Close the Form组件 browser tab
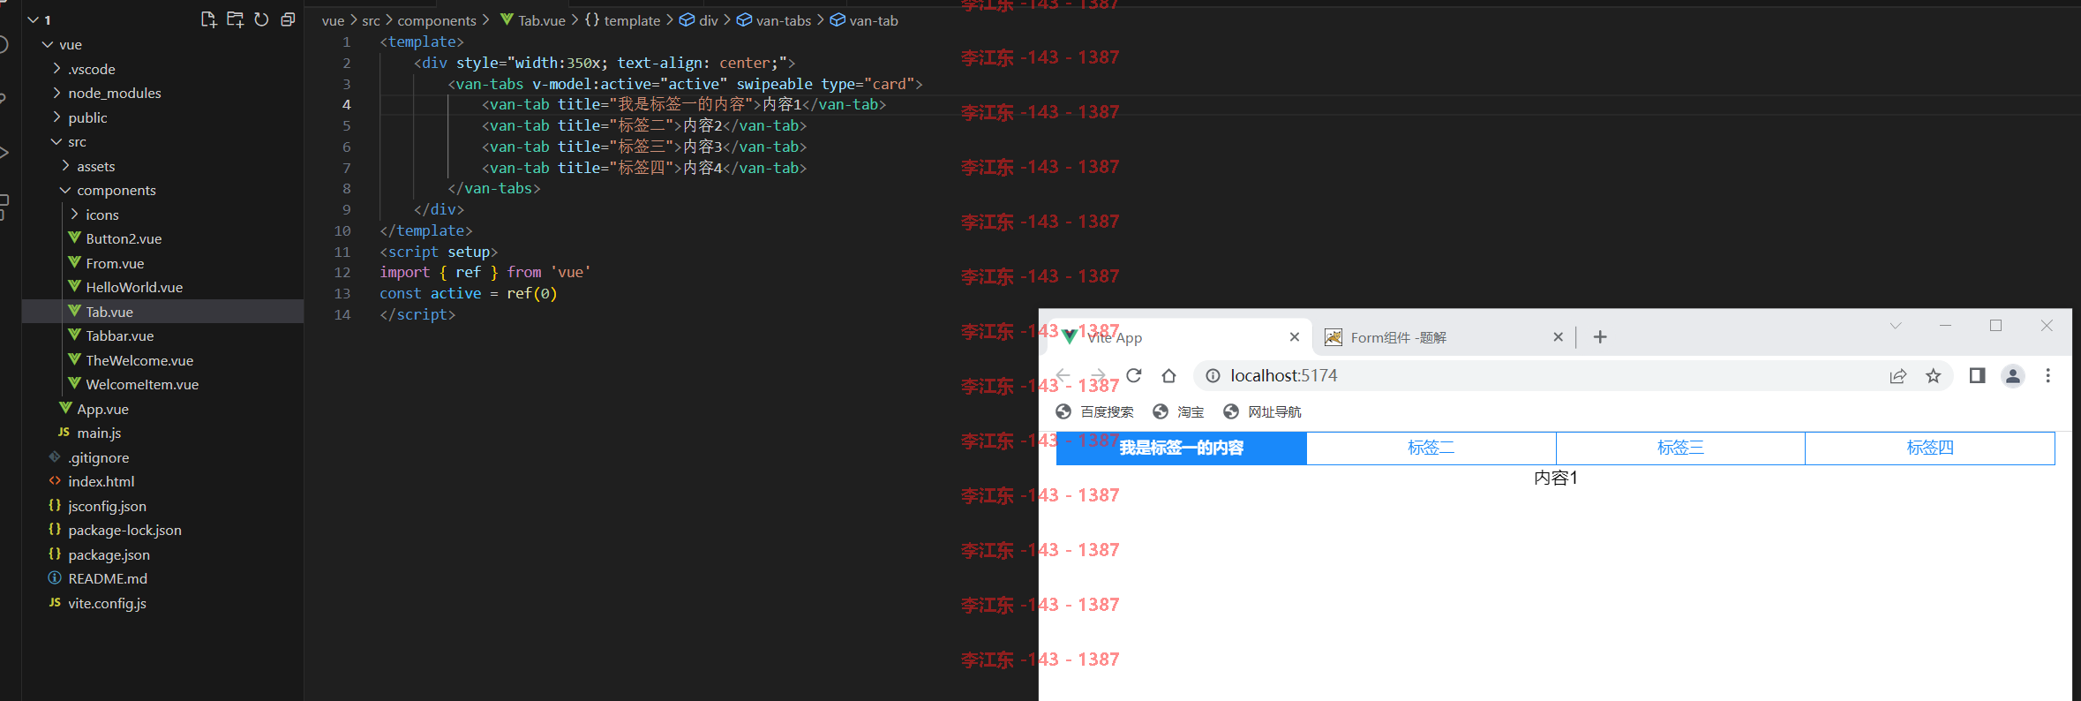Viewport: 2081px width, 701px height. pyautogui.click(x=1558, y=337)
